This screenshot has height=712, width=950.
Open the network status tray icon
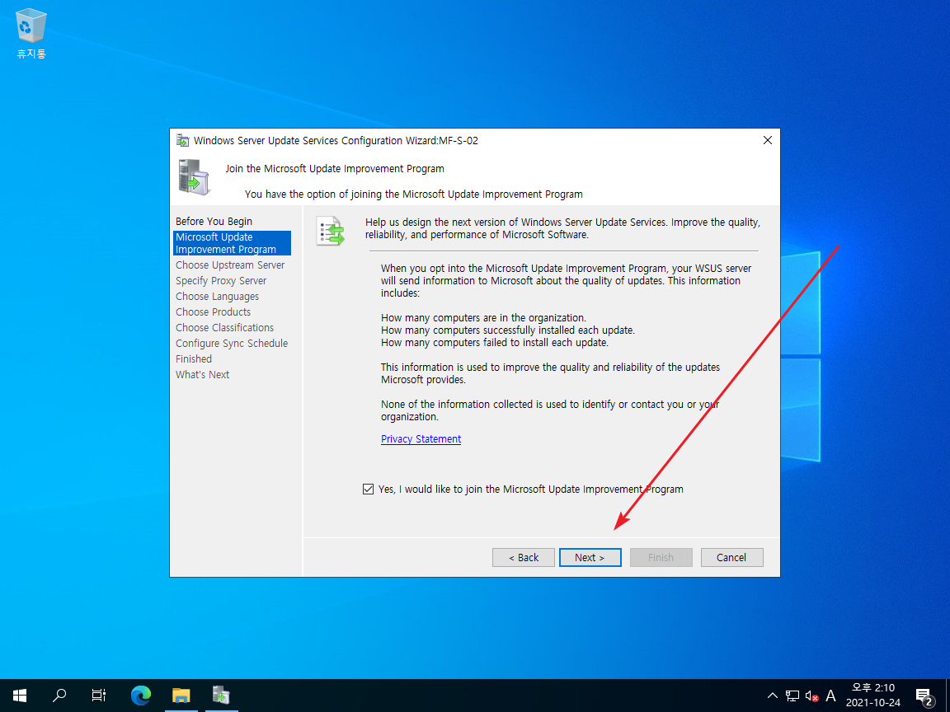[792, 696]
